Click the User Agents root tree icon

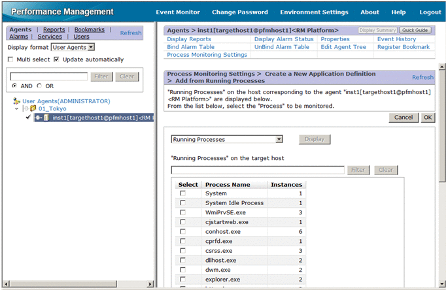coord(17,101)
